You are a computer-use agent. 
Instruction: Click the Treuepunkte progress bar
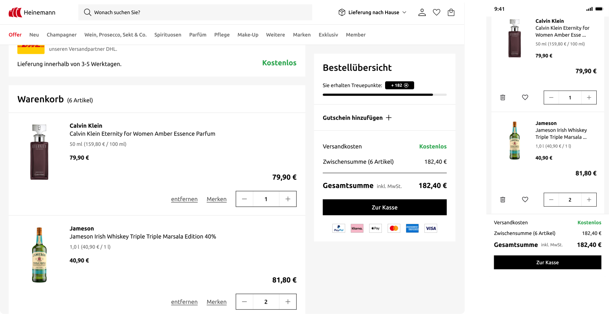pos(385,95)
